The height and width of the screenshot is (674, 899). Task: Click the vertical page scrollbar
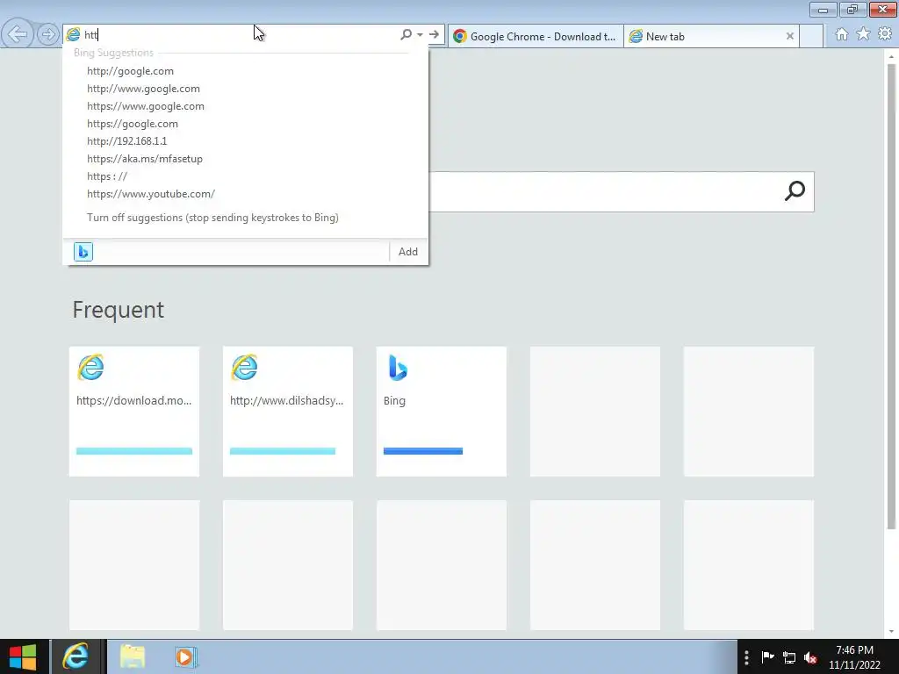point(891,297)
